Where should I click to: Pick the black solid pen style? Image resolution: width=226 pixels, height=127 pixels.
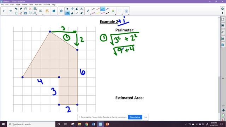[x=93, y=9]
